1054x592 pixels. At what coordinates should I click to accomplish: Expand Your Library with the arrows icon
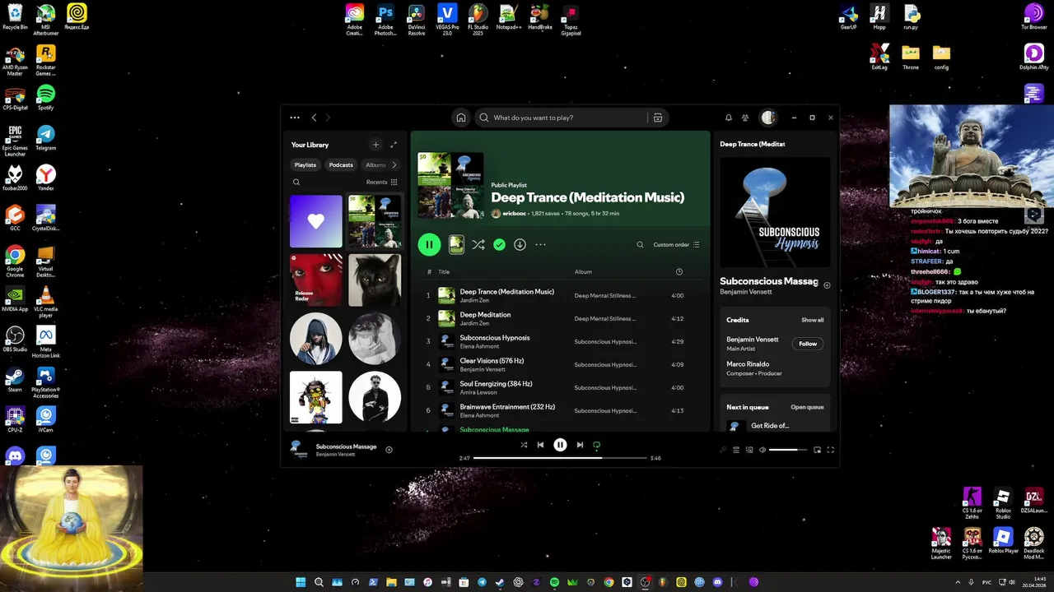coord(394,145)
